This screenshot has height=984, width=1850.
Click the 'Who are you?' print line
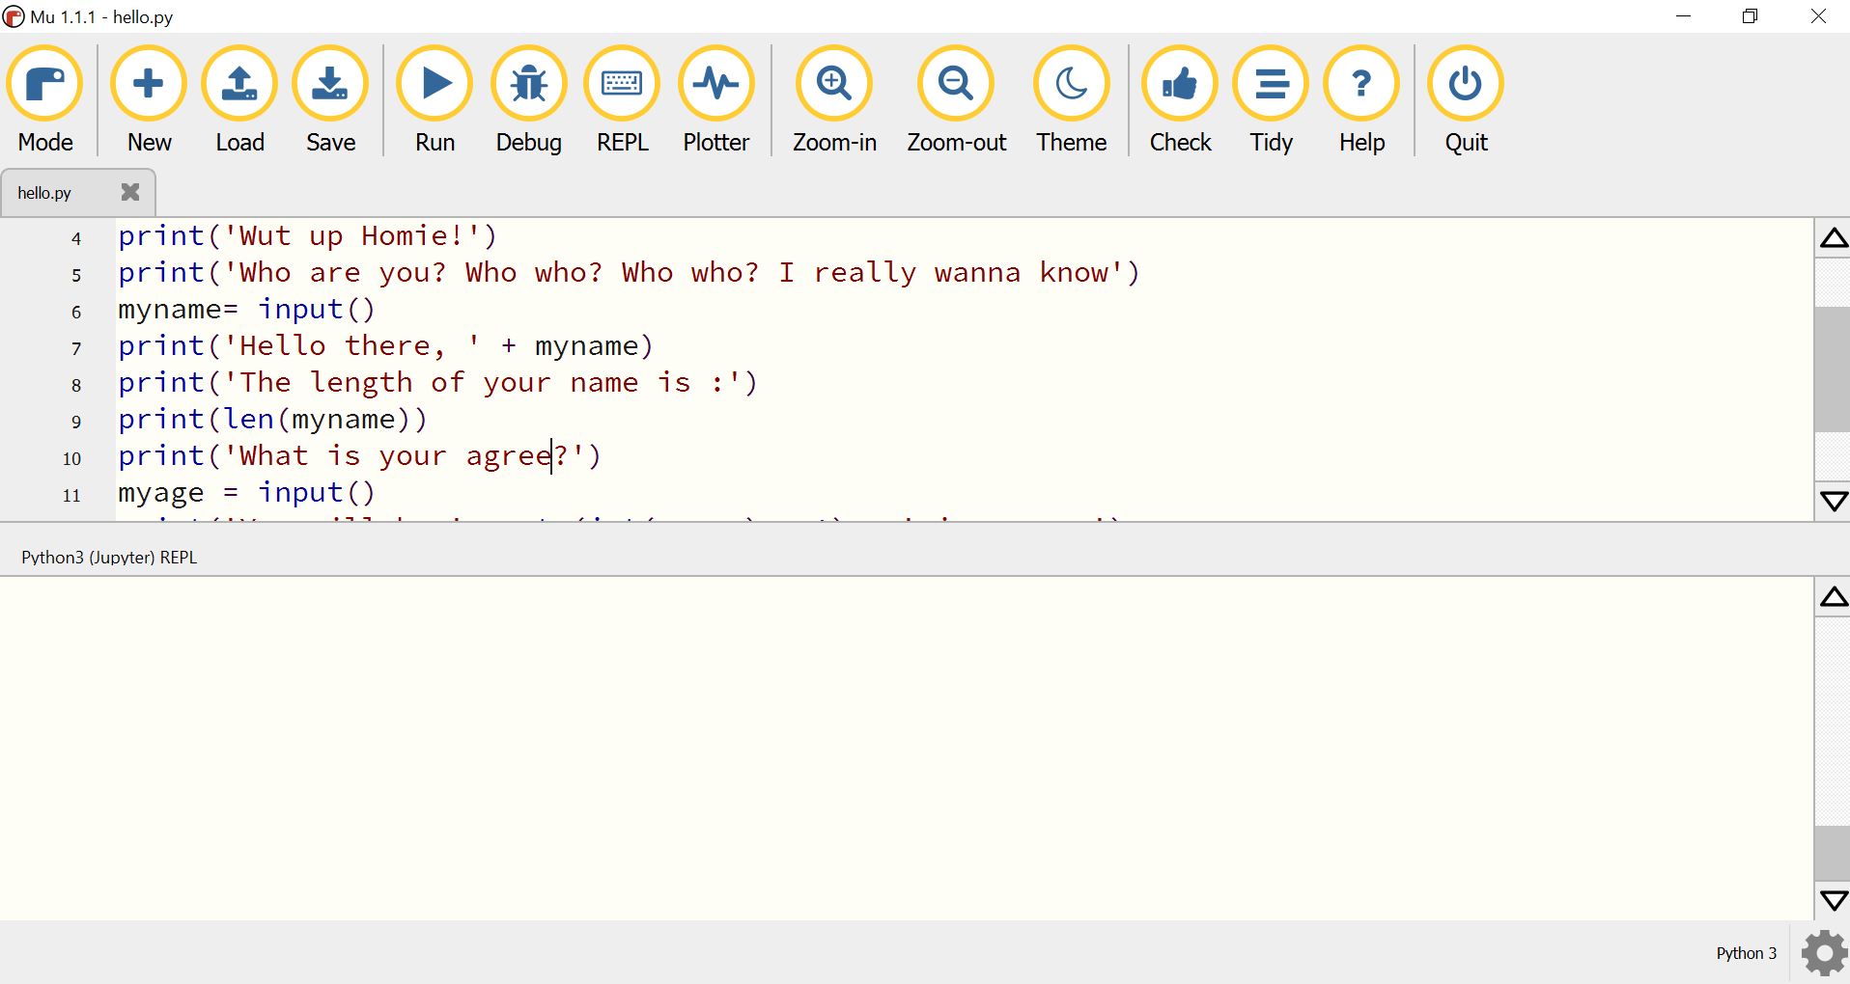tap(629, 273)
